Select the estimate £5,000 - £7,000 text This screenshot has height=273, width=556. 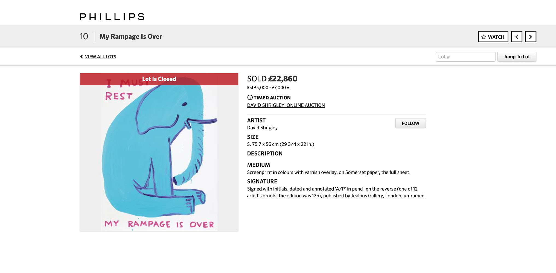[x=270, y=88]
